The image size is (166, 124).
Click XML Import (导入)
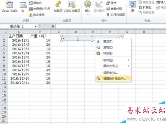(x=161, y=2)
